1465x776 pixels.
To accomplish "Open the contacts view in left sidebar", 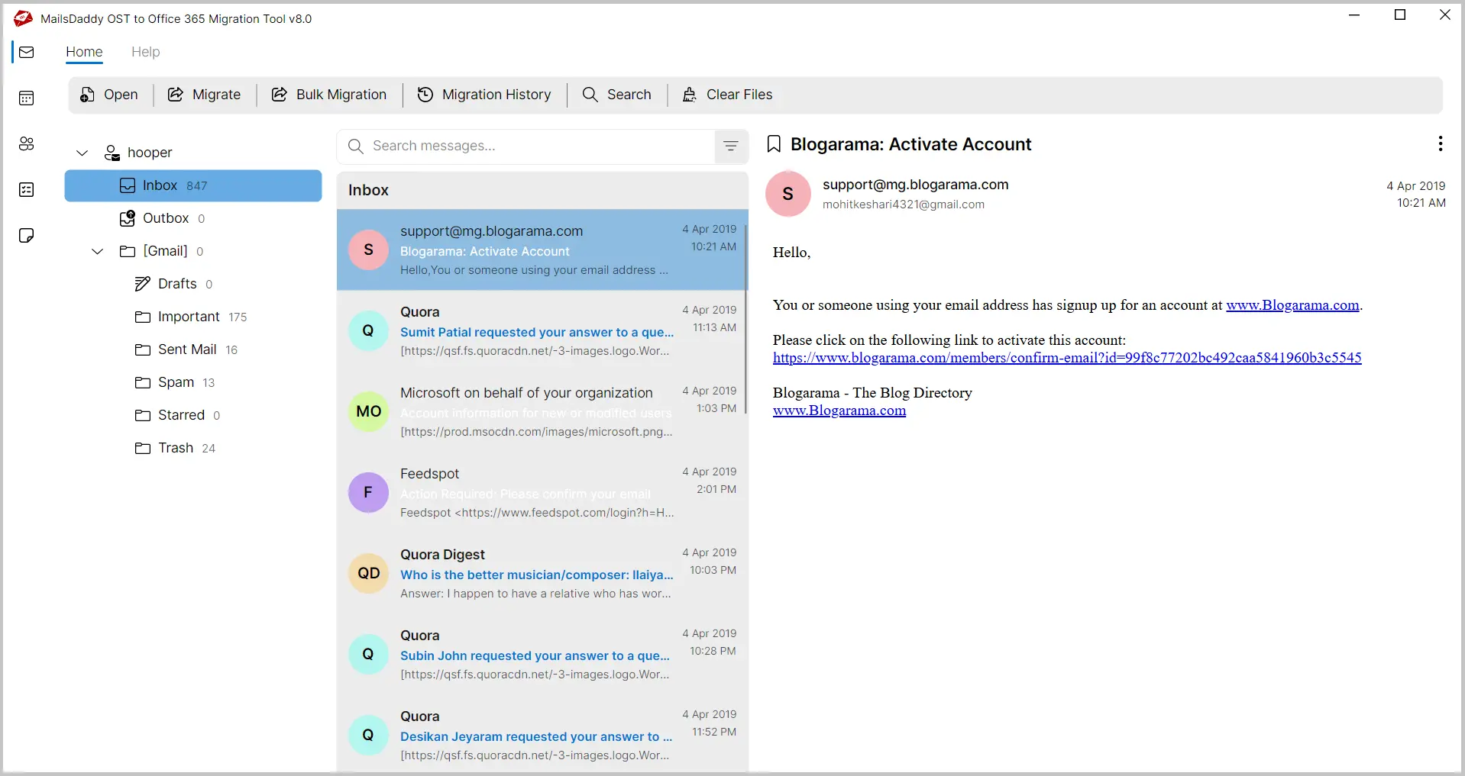I will [x=27, y=143].
